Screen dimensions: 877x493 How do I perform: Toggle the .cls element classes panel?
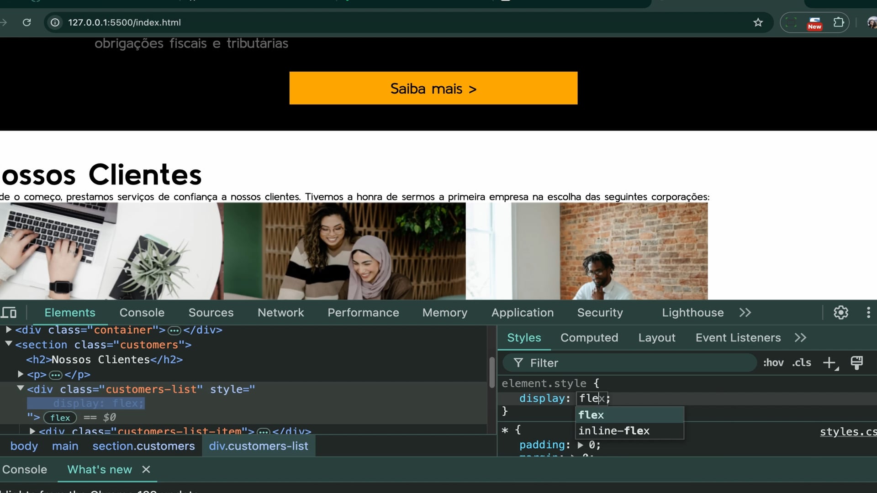tap(802, 363)
